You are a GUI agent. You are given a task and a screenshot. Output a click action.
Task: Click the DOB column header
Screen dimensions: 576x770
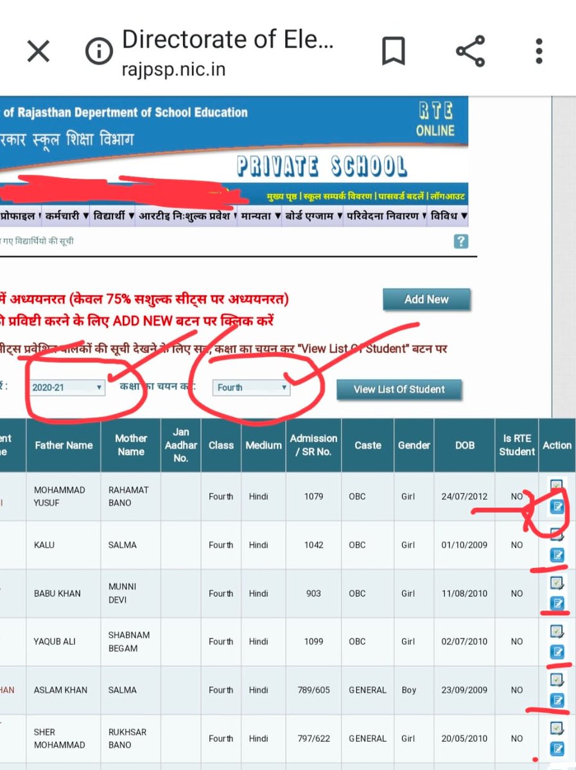tap(464, 445)
